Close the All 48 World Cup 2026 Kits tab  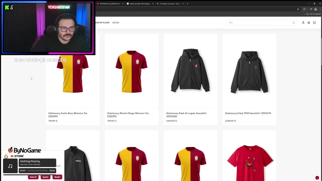(x=123, y=4)
